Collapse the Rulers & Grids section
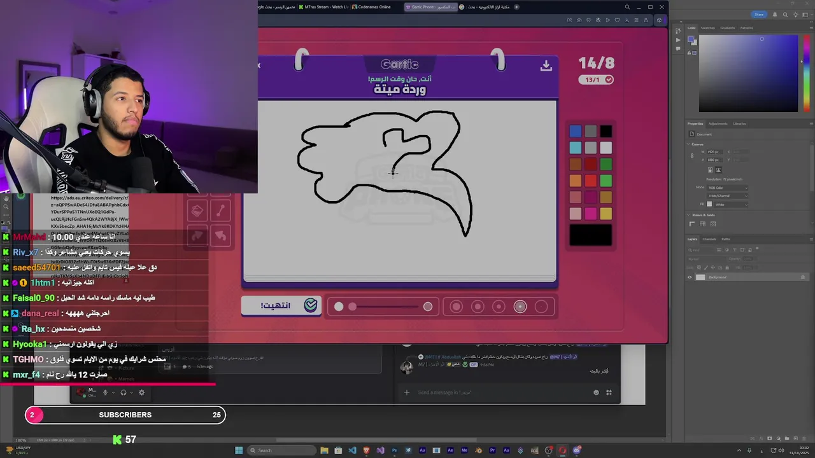 click(x=688, y=215)
